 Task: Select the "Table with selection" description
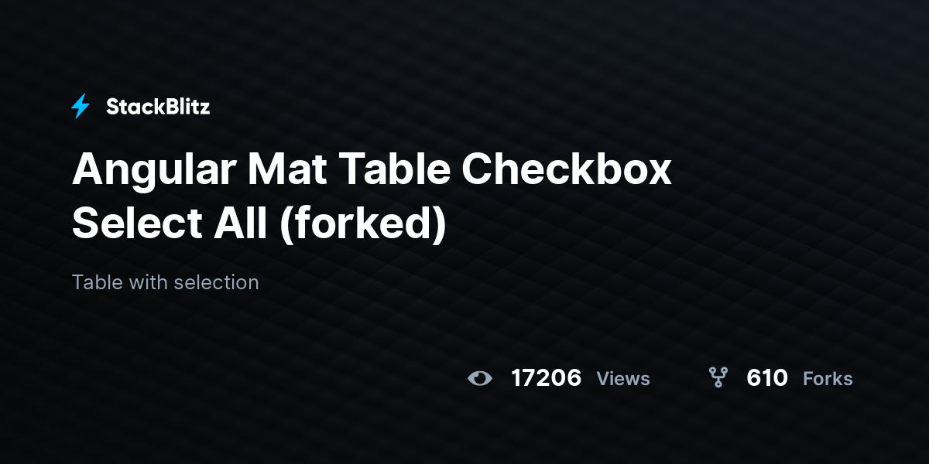[x=166, y=282]
